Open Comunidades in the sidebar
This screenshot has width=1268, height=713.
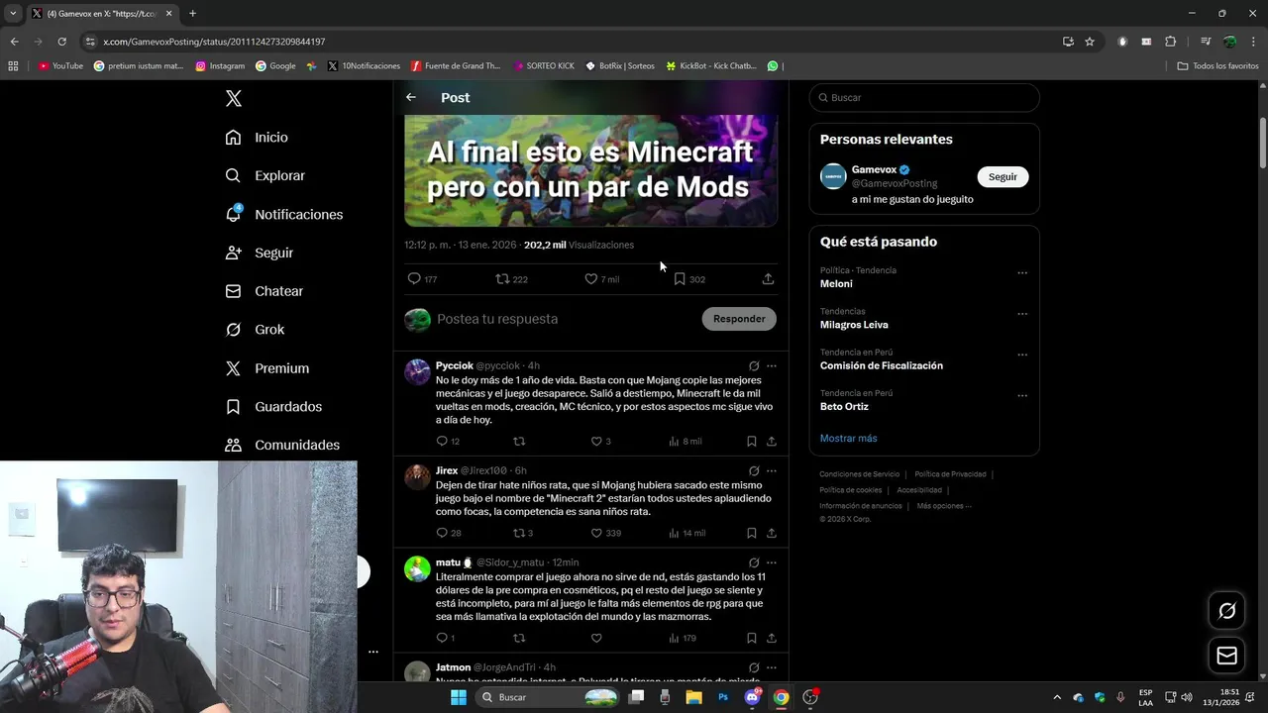(x=282, y=446)
